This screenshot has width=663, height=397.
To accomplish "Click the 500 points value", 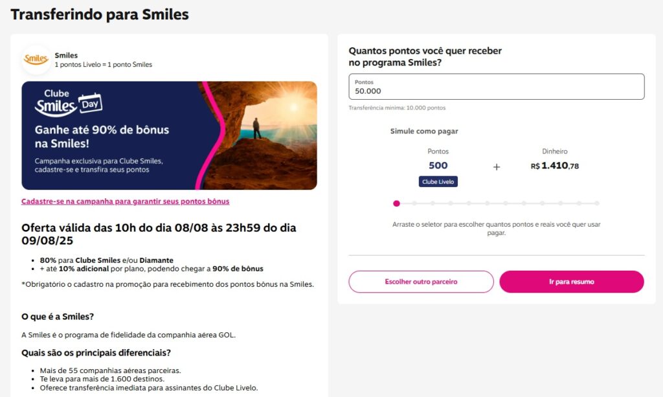I will 438,165.
